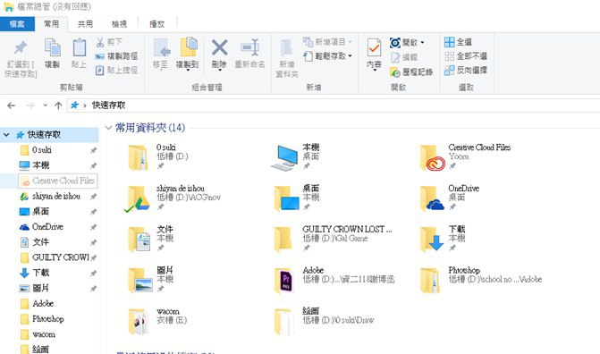Select the 圖片 pictures folder tile
The width and height of the screenshot is (600, 354).
151,280
